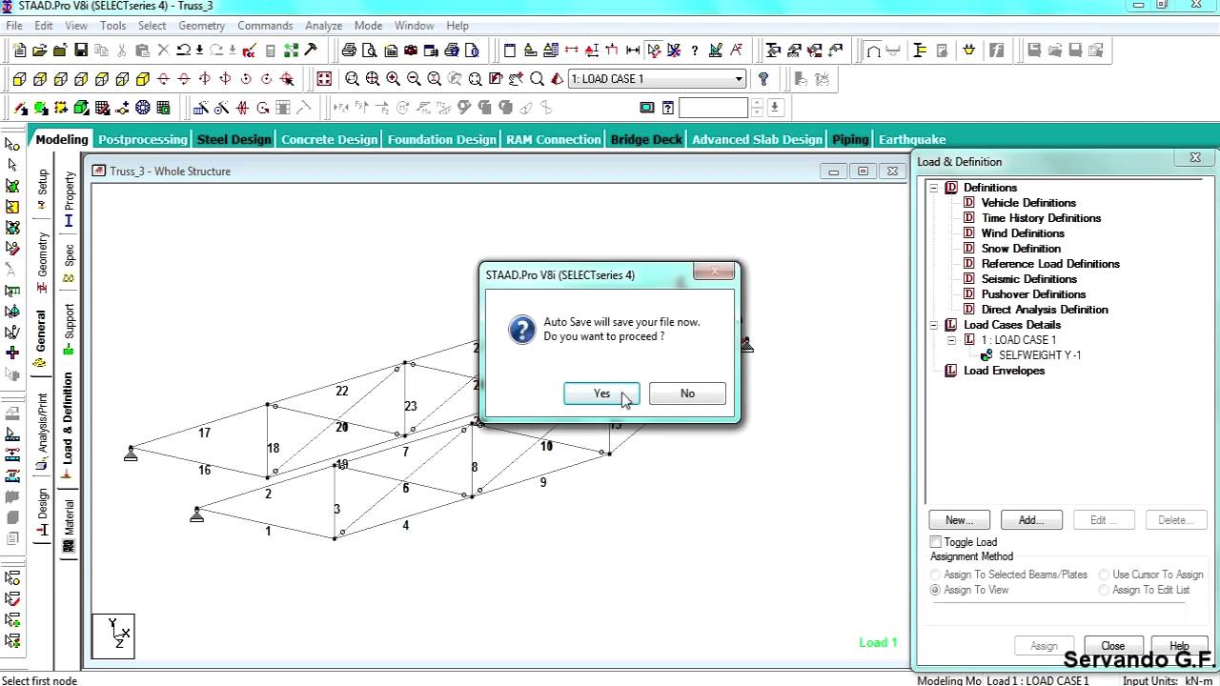Image resolution: width=1220 pixels, height=686 pixels.
Task: Select Seismic Definitions tree item
Action: click(1029, 279)
